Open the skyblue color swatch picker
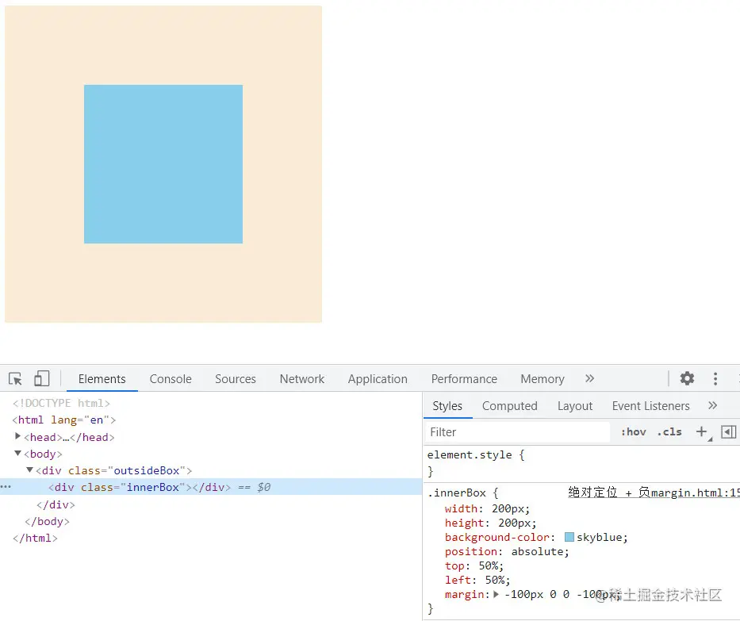 coord(569,537)
